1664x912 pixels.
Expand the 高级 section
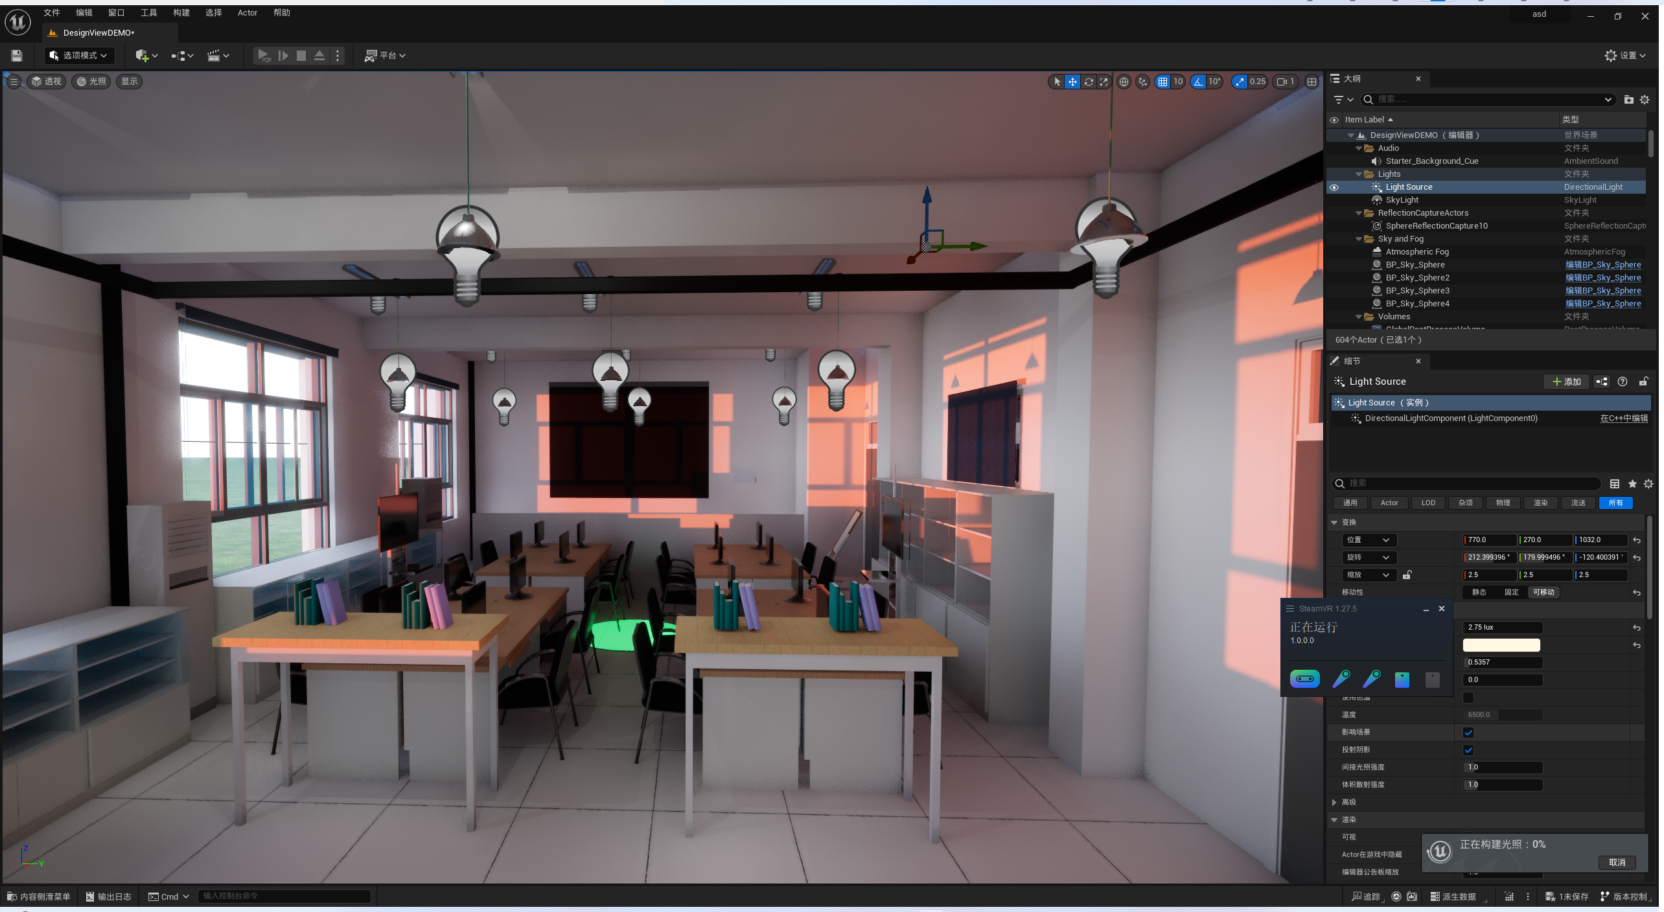[x=1334, y=802]
